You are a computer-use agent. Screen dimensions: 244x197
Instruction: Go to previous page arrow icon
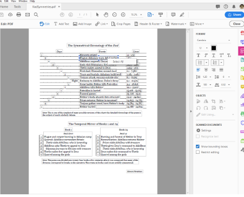coord(62,15)
